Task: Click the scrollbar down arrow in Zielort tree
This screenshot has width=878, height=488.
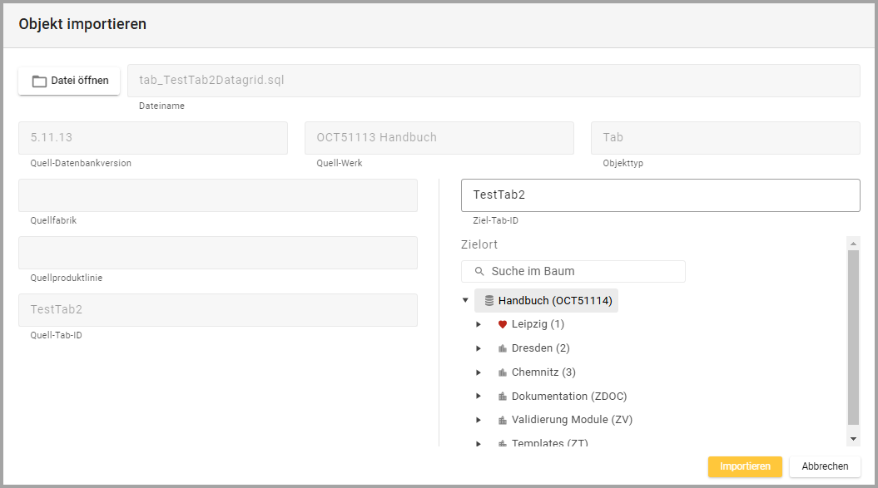Action: (853, 438)
